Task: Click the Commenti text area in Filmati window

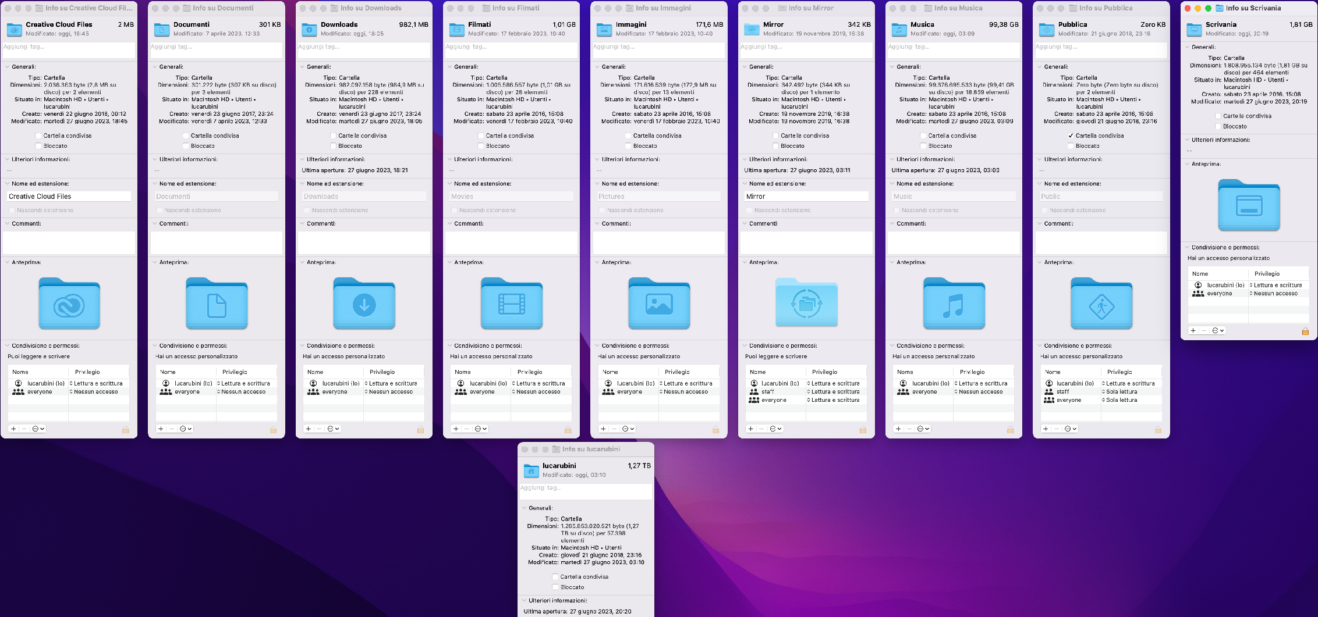Action: click(511, 242)
